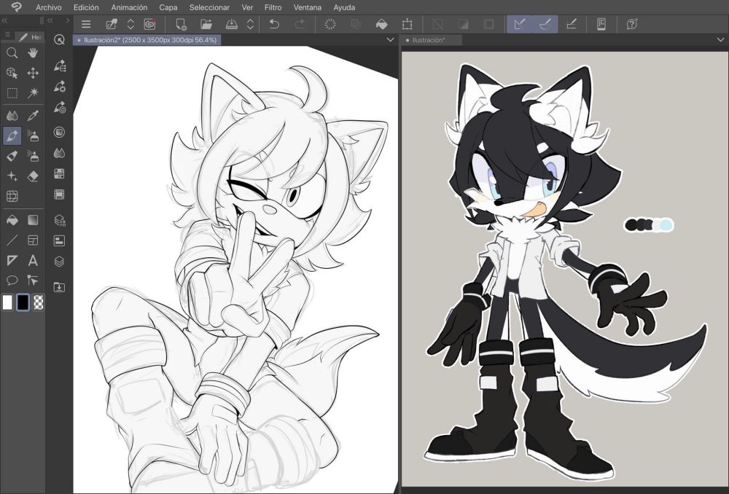The image size is (729, 494).
Task: Select the triangle Ruler tool
Action: (12, 260)
